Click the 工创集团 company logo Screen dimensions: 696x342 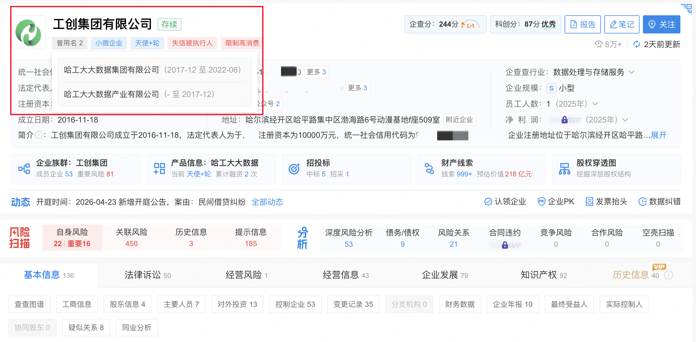pos(28,33)
